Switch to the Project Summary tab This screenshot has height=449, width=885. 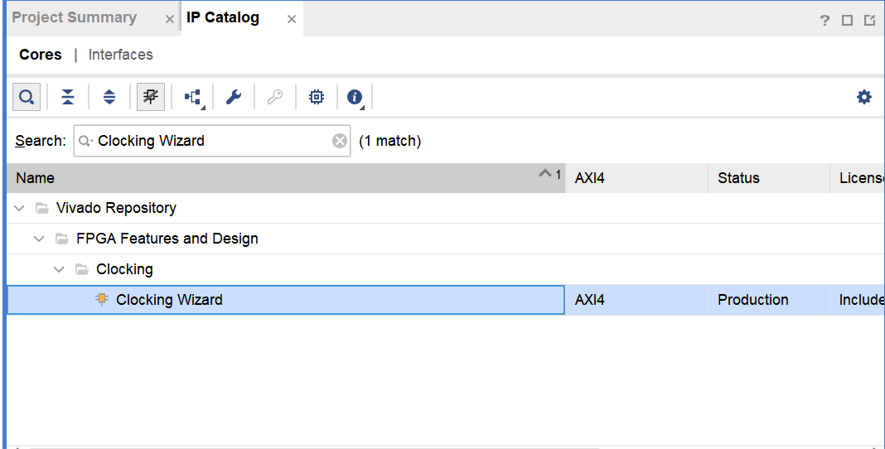click(x=75, y=17)
